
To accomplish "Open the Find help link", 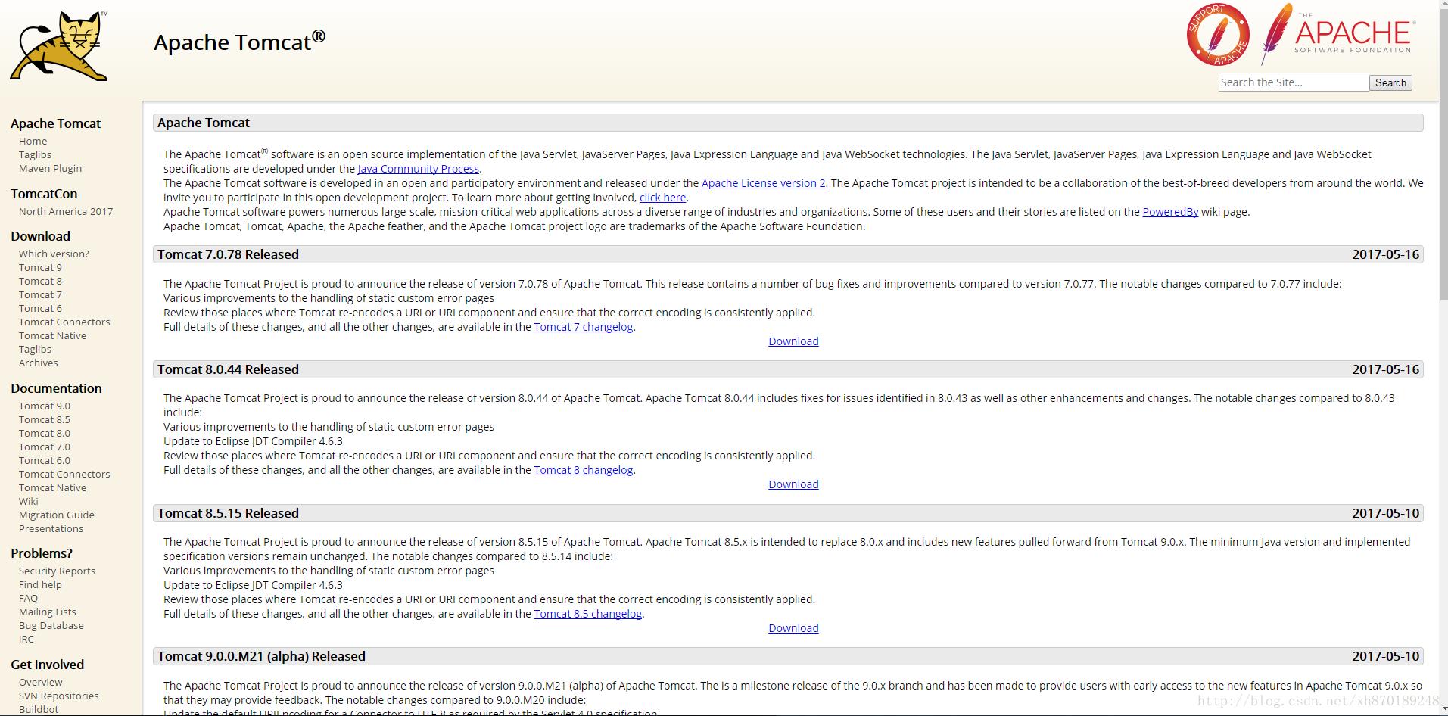I will pos(40,584).
